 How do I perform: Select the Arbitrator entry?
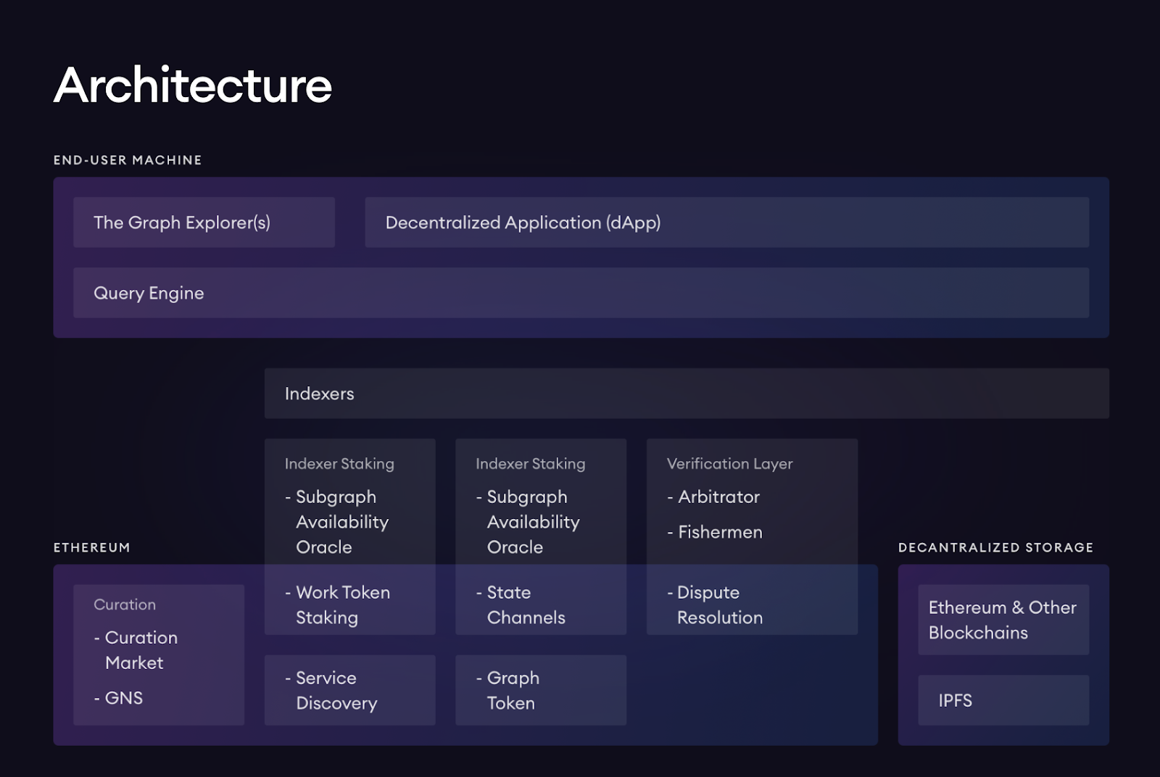(713, 497)
